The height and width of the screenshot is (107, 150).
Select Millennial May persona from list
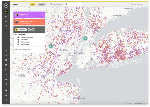(25, 42)
